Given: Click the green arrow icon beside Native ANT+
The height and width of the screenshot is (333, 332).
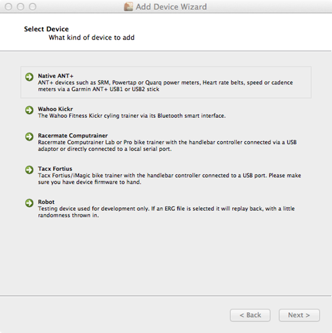Looking at the screenshot, I should click(x=30, y=77).
